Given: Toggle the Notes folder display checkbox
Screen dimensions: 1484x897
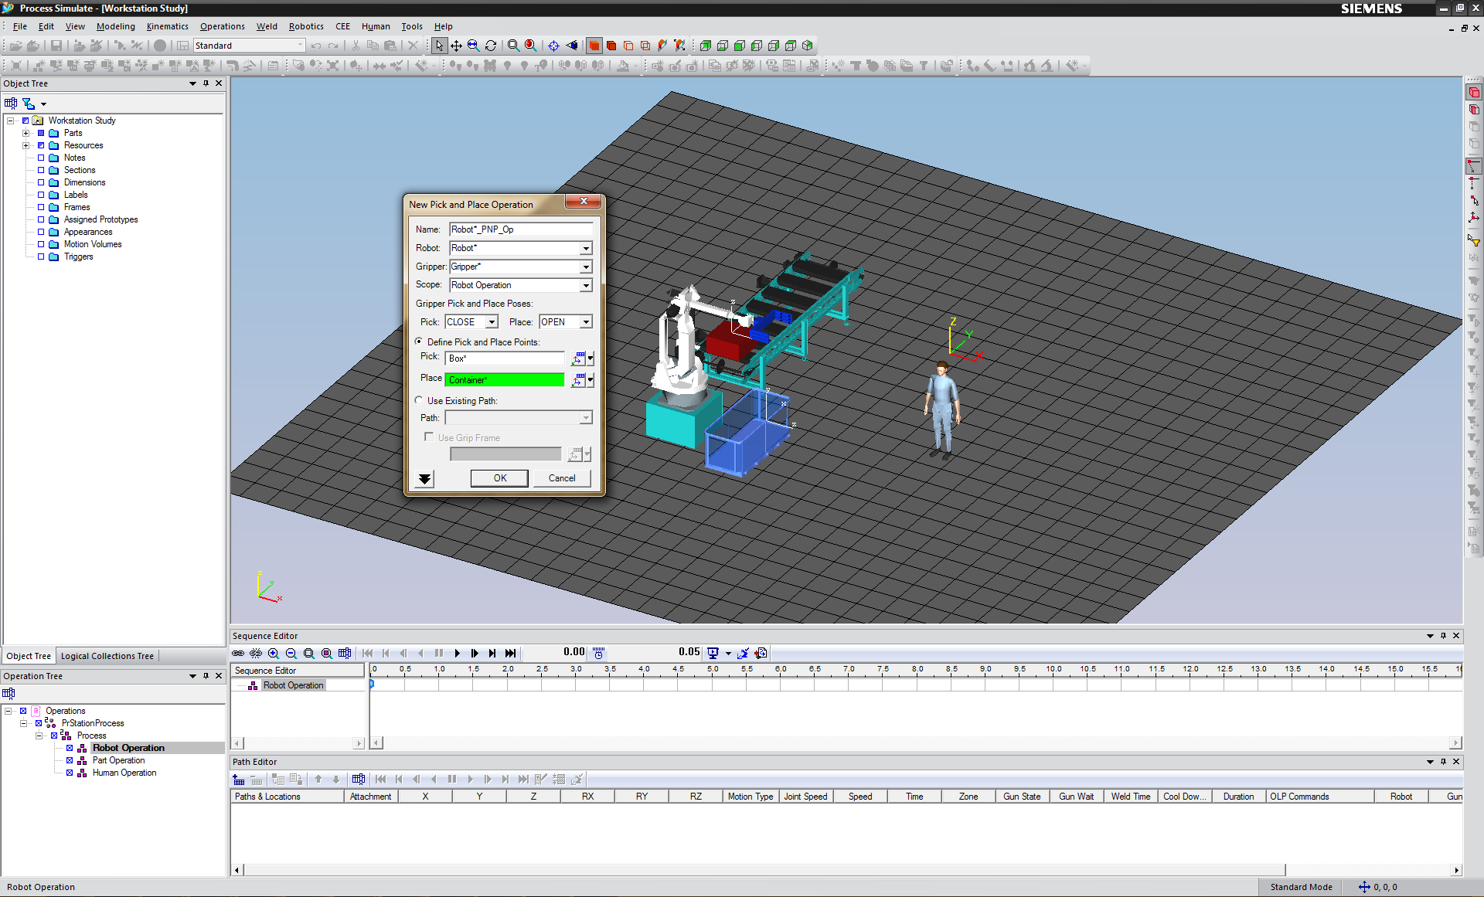Looking at the screenshot, I should (x=41, y=158).
